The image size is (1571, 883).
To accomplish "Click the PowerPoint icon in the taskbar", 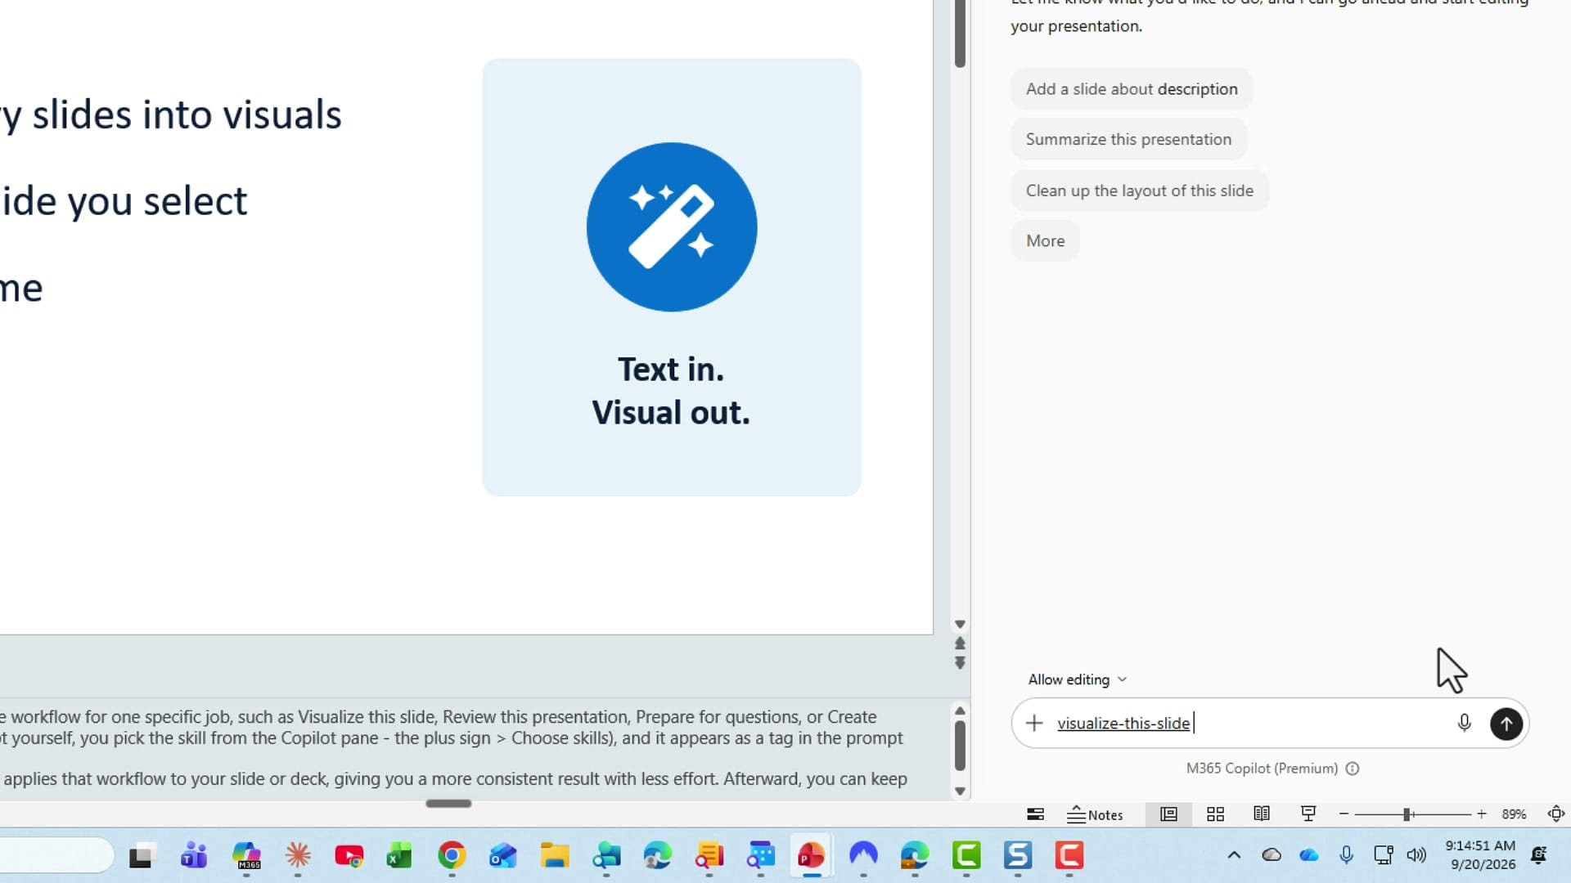I will pyautogui.click(x=811, y=856).
